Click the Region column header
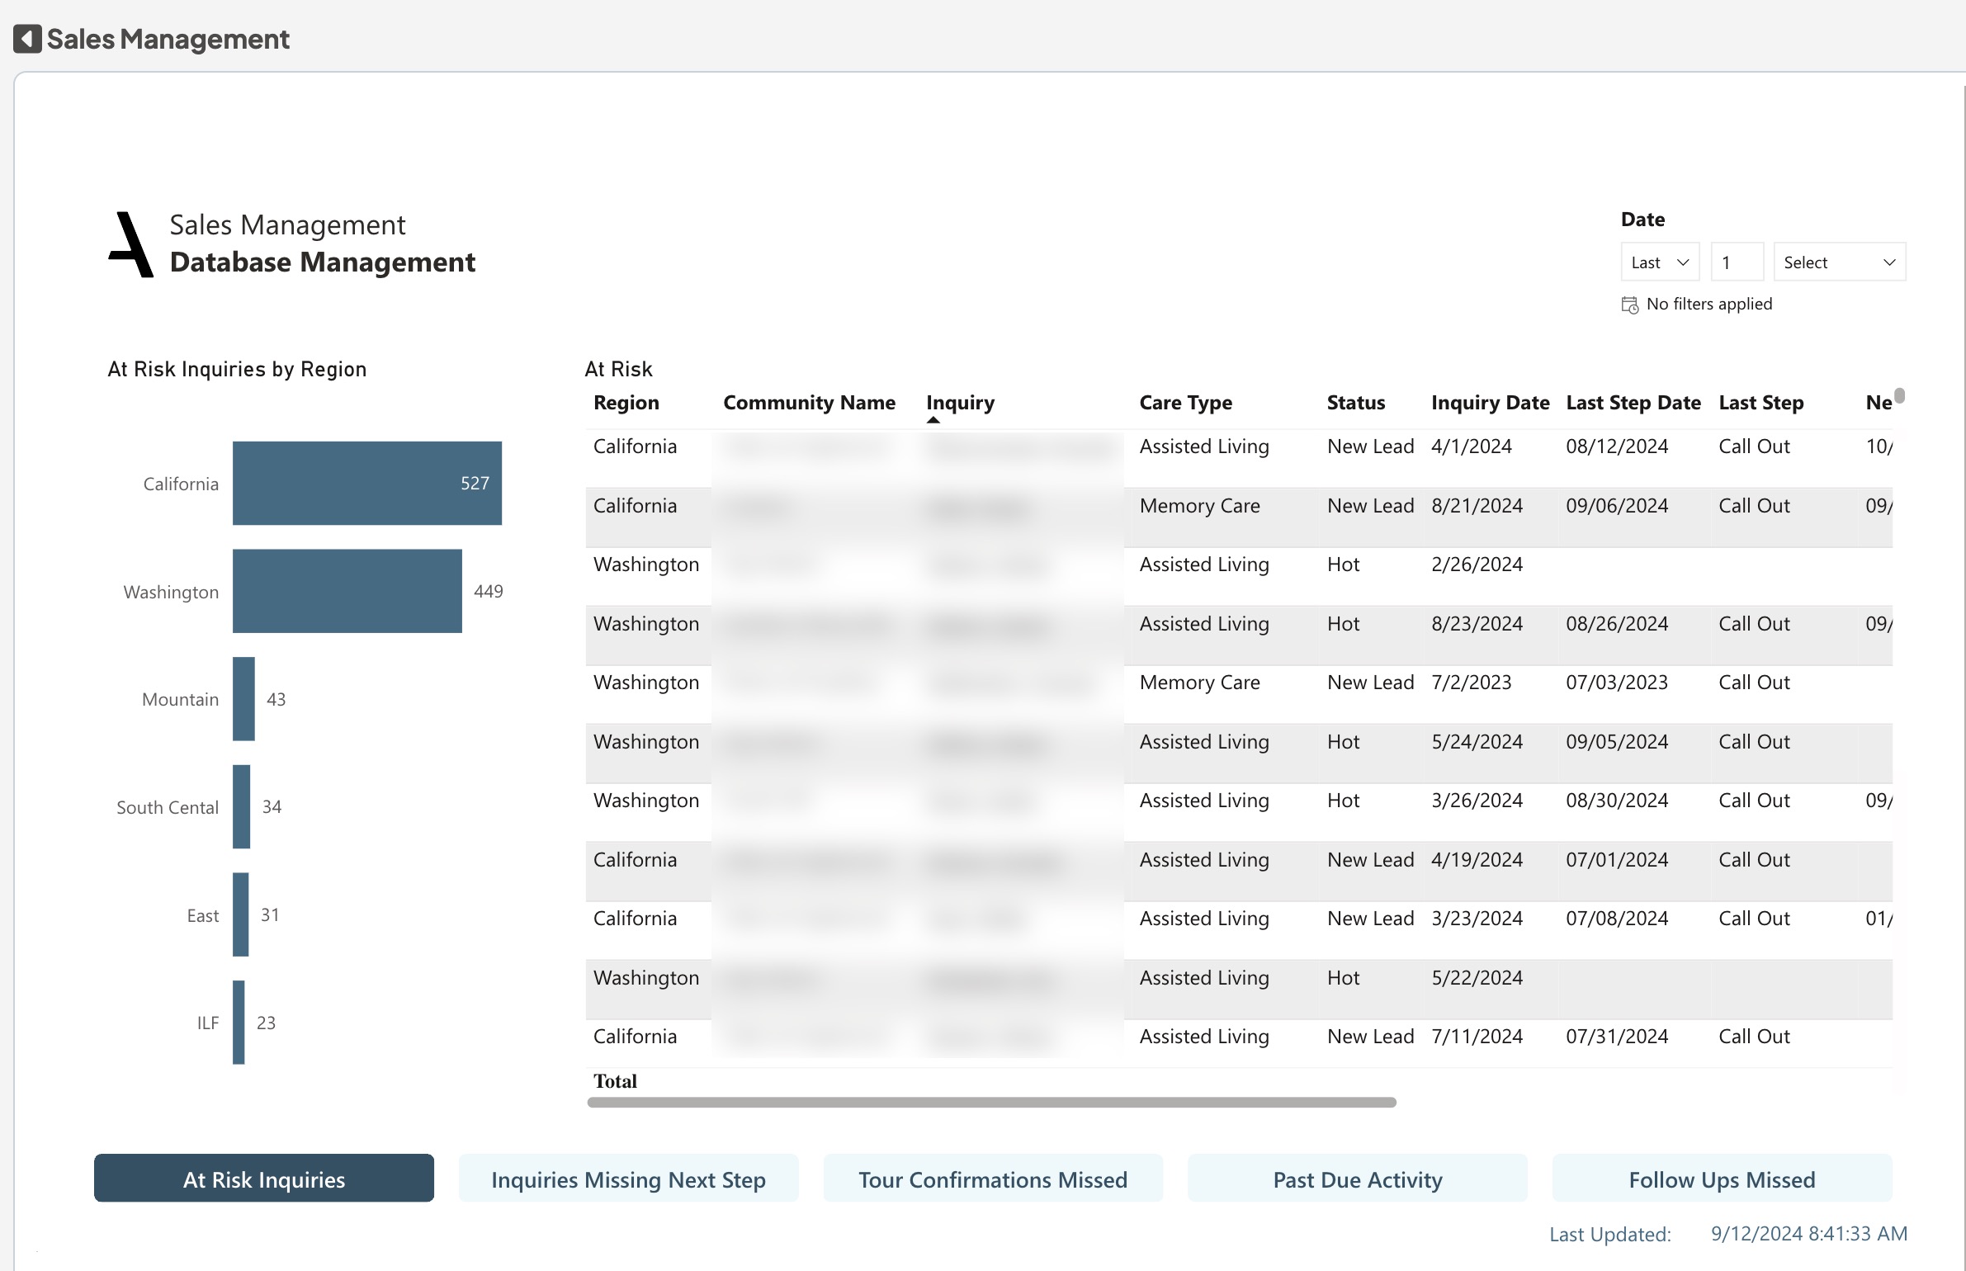Image resolution: width=1966 pixels, height=1271 pixels. point(626,403)
